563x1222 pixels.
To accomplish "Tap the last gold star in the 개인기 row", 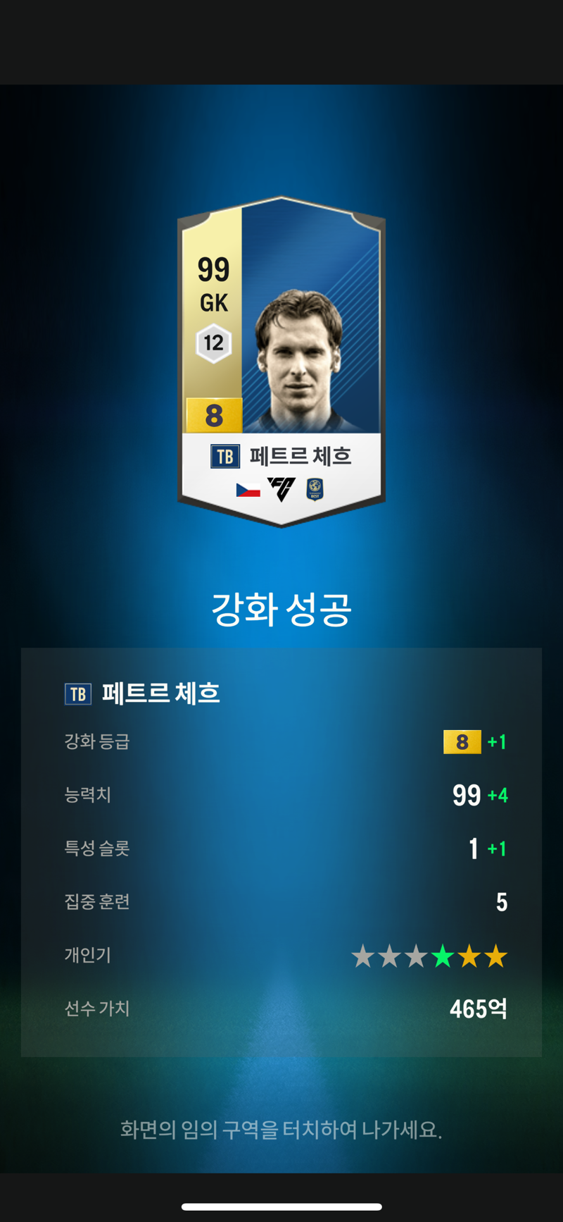I will 496,956.
